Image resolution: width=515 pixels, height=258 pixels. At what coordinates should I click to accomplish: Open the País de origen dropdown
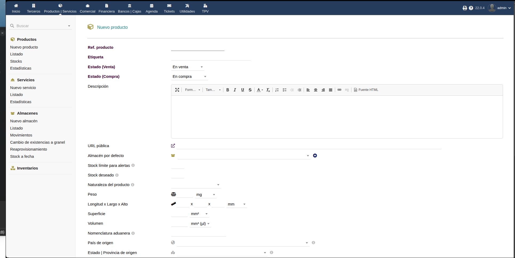[x=243, y=243]
